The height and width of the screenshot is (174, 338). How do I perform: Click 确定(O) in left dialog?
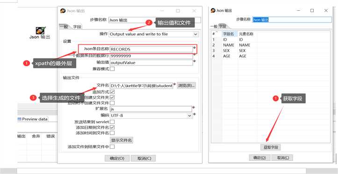click(117, 158)
